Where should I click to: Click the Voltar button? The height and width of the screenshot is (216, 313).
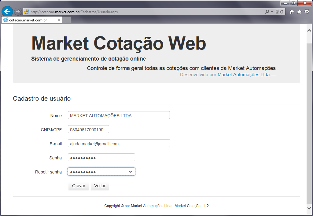100,186
